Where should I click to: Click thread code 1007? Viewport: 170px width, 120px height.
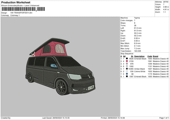tap(150, 69)
